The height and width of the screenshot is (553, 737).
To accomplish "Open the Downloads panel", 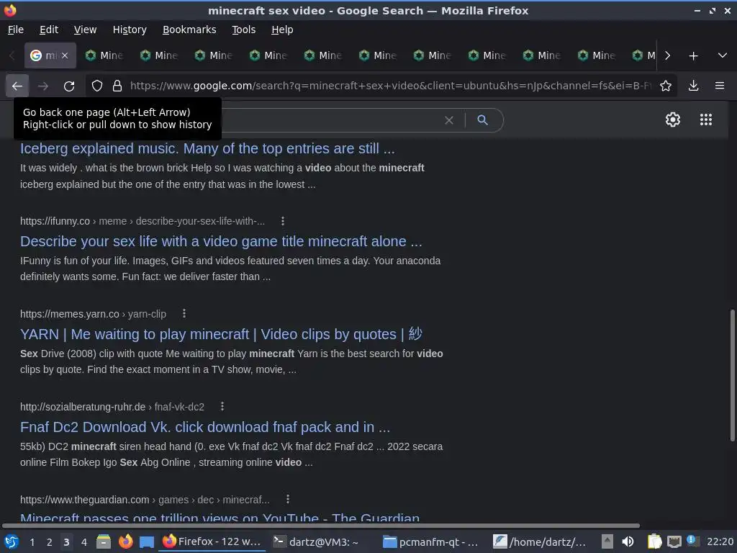I will point(693,86).
